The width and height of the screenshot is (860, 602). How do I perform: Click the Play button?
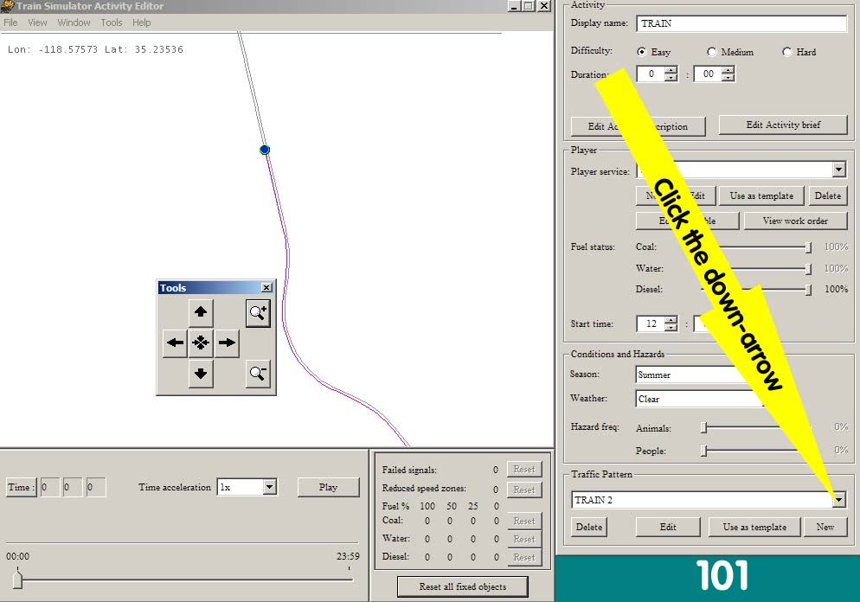328,487
